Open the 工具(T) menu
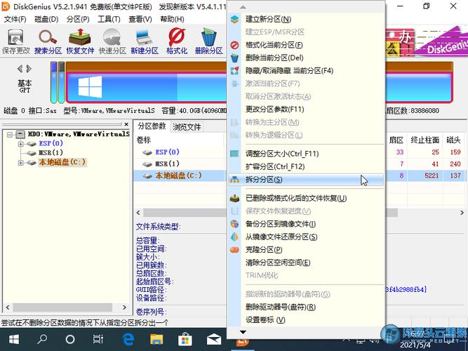The image size is (468, 351). click(109, 20)
